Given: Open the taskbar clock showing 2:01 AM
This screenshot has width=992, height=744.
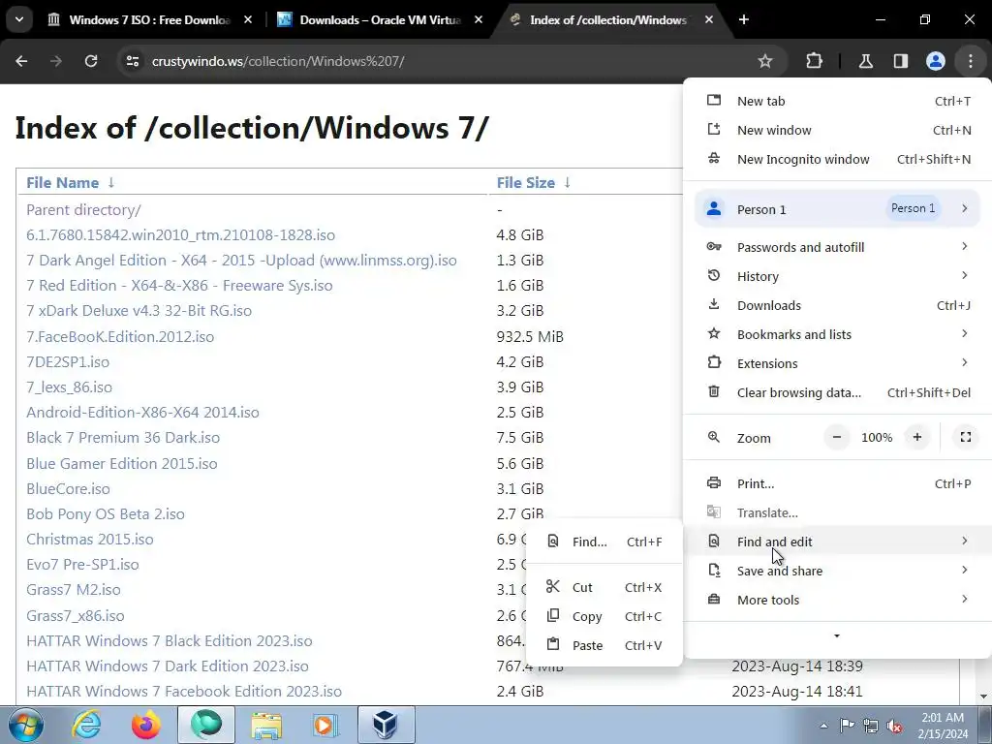Looking at the screenshot, I should 943,725.
